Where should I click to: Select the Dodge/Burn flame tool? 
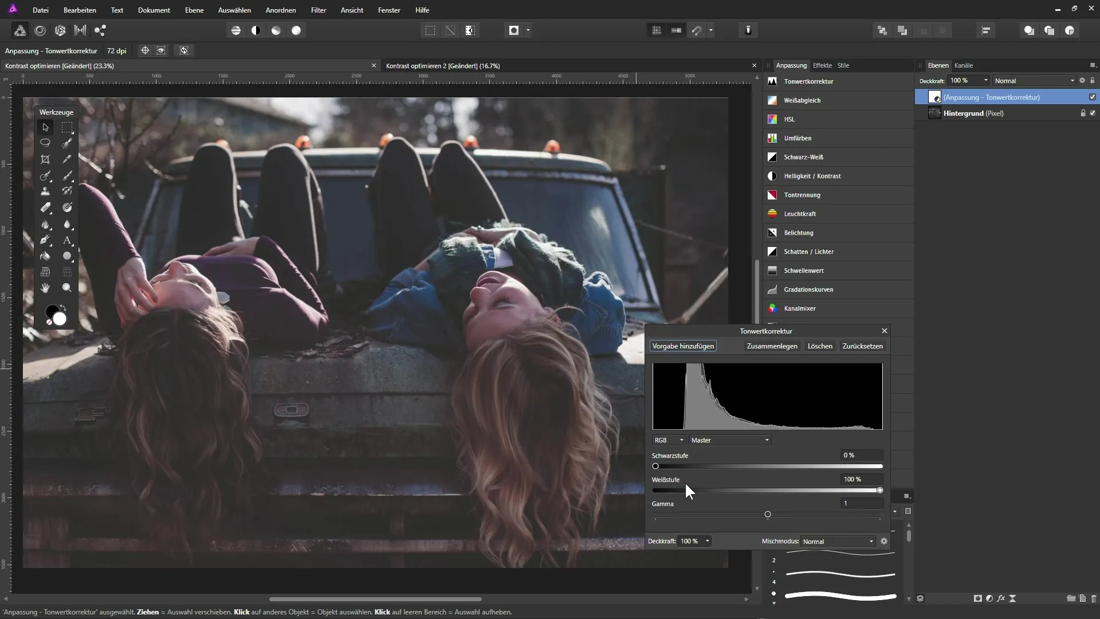[45, 224]
